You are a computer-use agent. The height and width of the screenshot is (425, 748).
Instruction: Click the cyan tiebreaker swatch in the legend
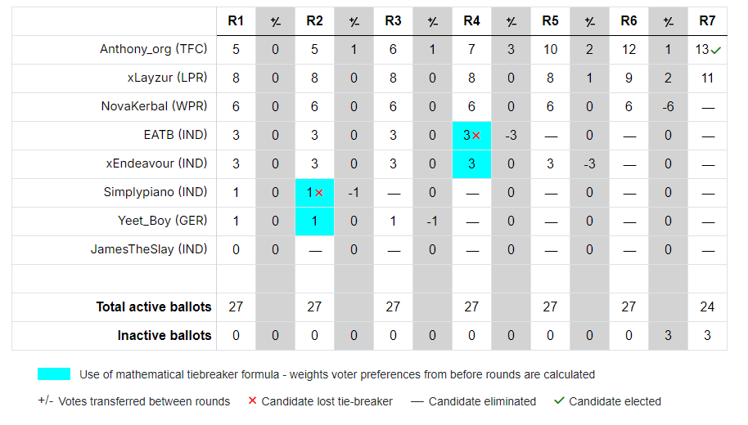54,374
